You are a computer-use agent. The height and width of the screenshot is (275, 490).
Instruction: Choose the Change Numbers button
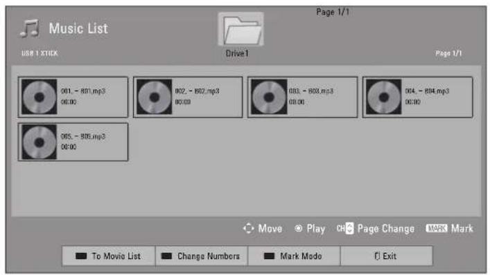click(201, 256)
